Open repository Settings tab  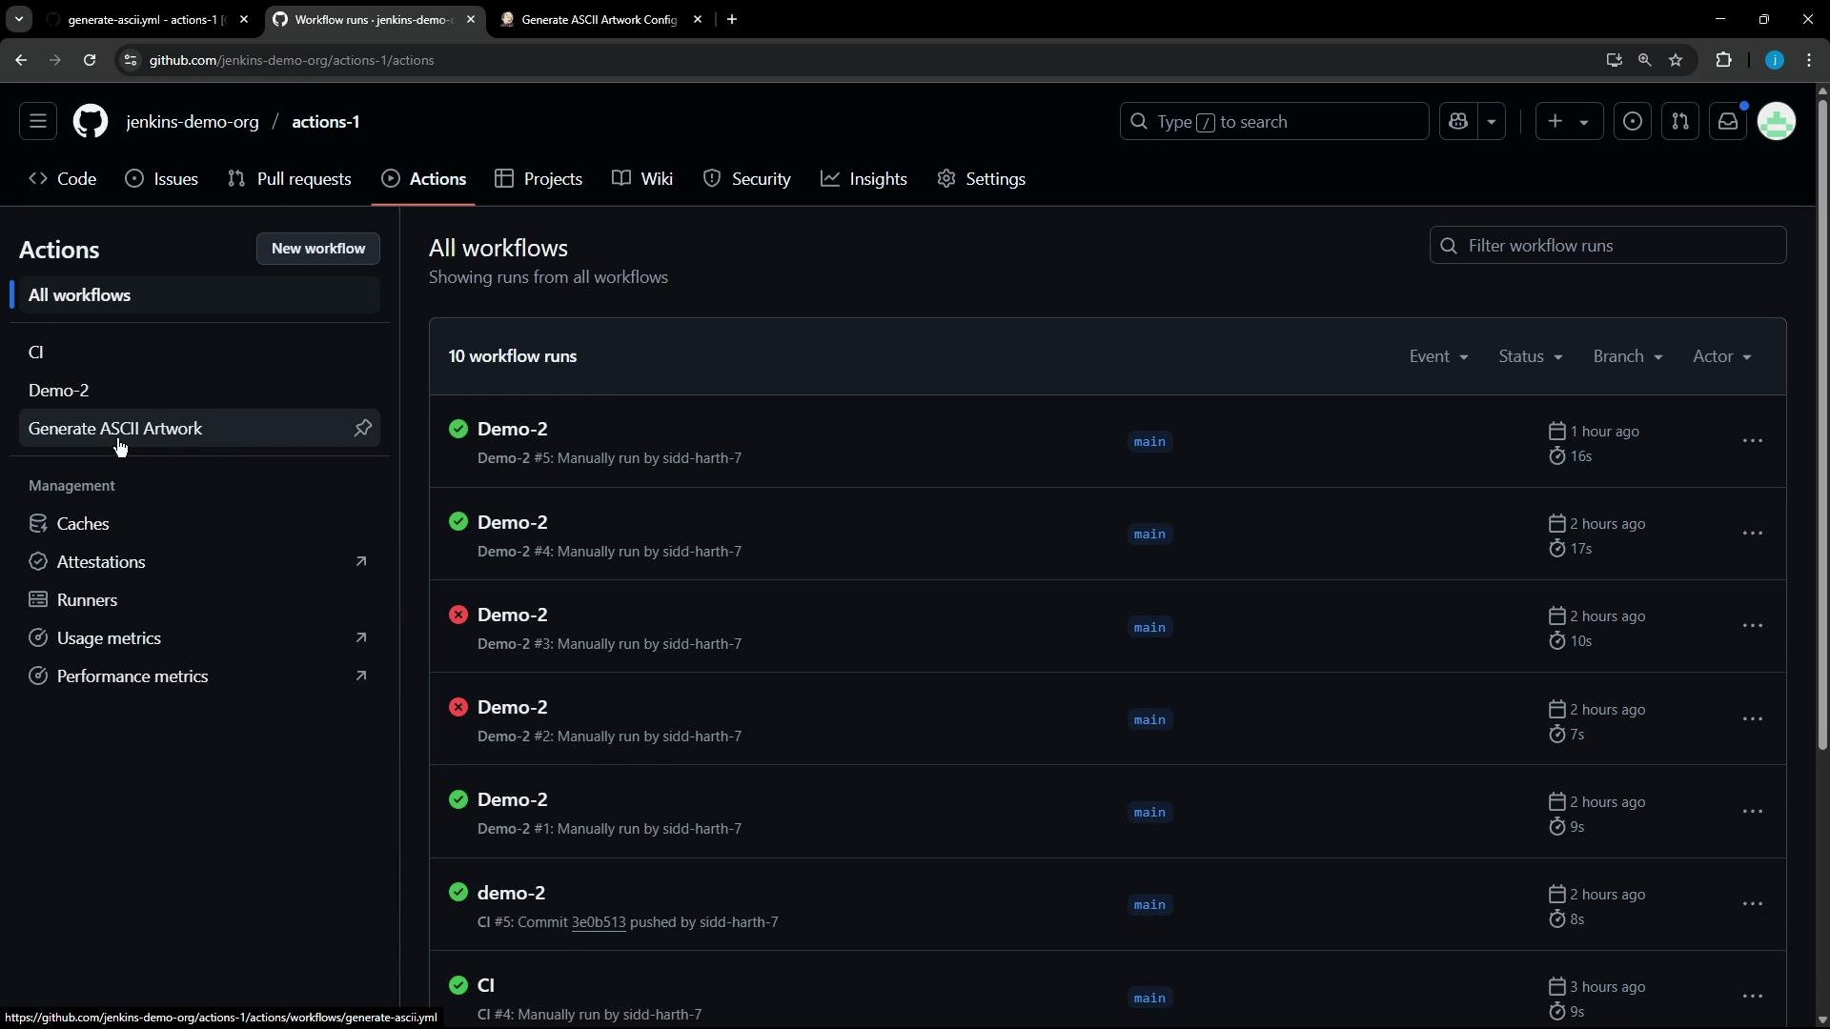tap(982, 179)
